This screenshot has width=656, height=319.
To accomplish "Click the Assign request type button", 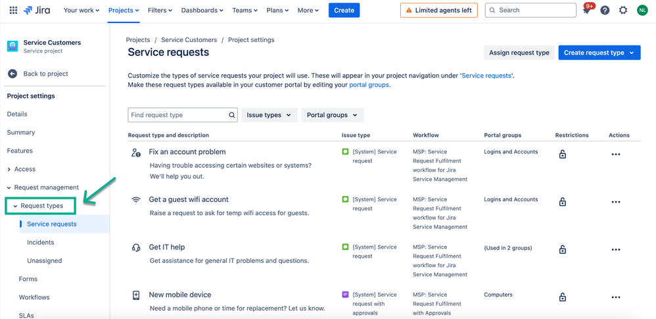I will pos(519,53).
